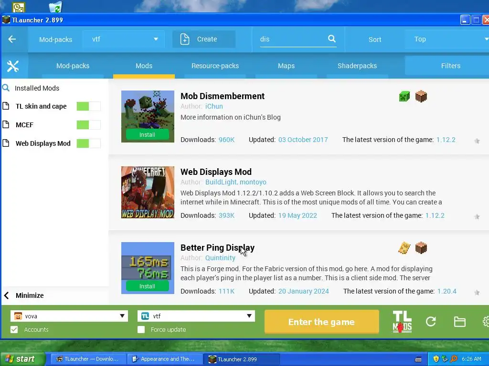Click the Installed Mods label
Screen dimensions: 489x366
point(37,88)
